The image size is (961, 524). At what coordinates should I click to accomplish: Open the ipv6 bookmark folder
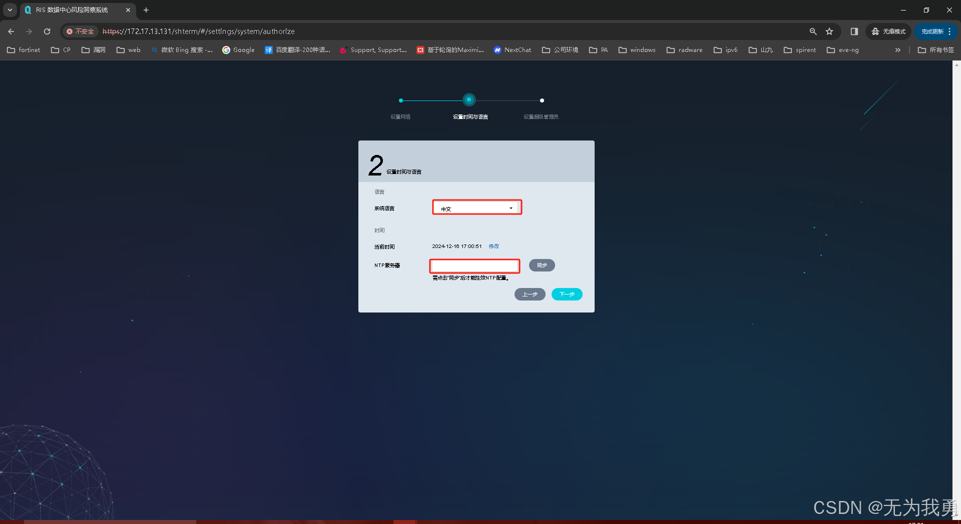pos(726,50)
